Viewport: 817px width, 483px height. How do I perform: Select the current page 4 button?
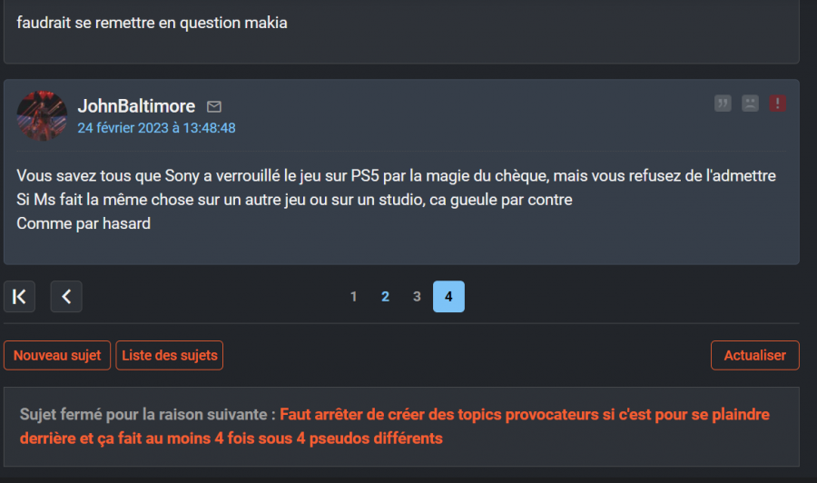448,296
